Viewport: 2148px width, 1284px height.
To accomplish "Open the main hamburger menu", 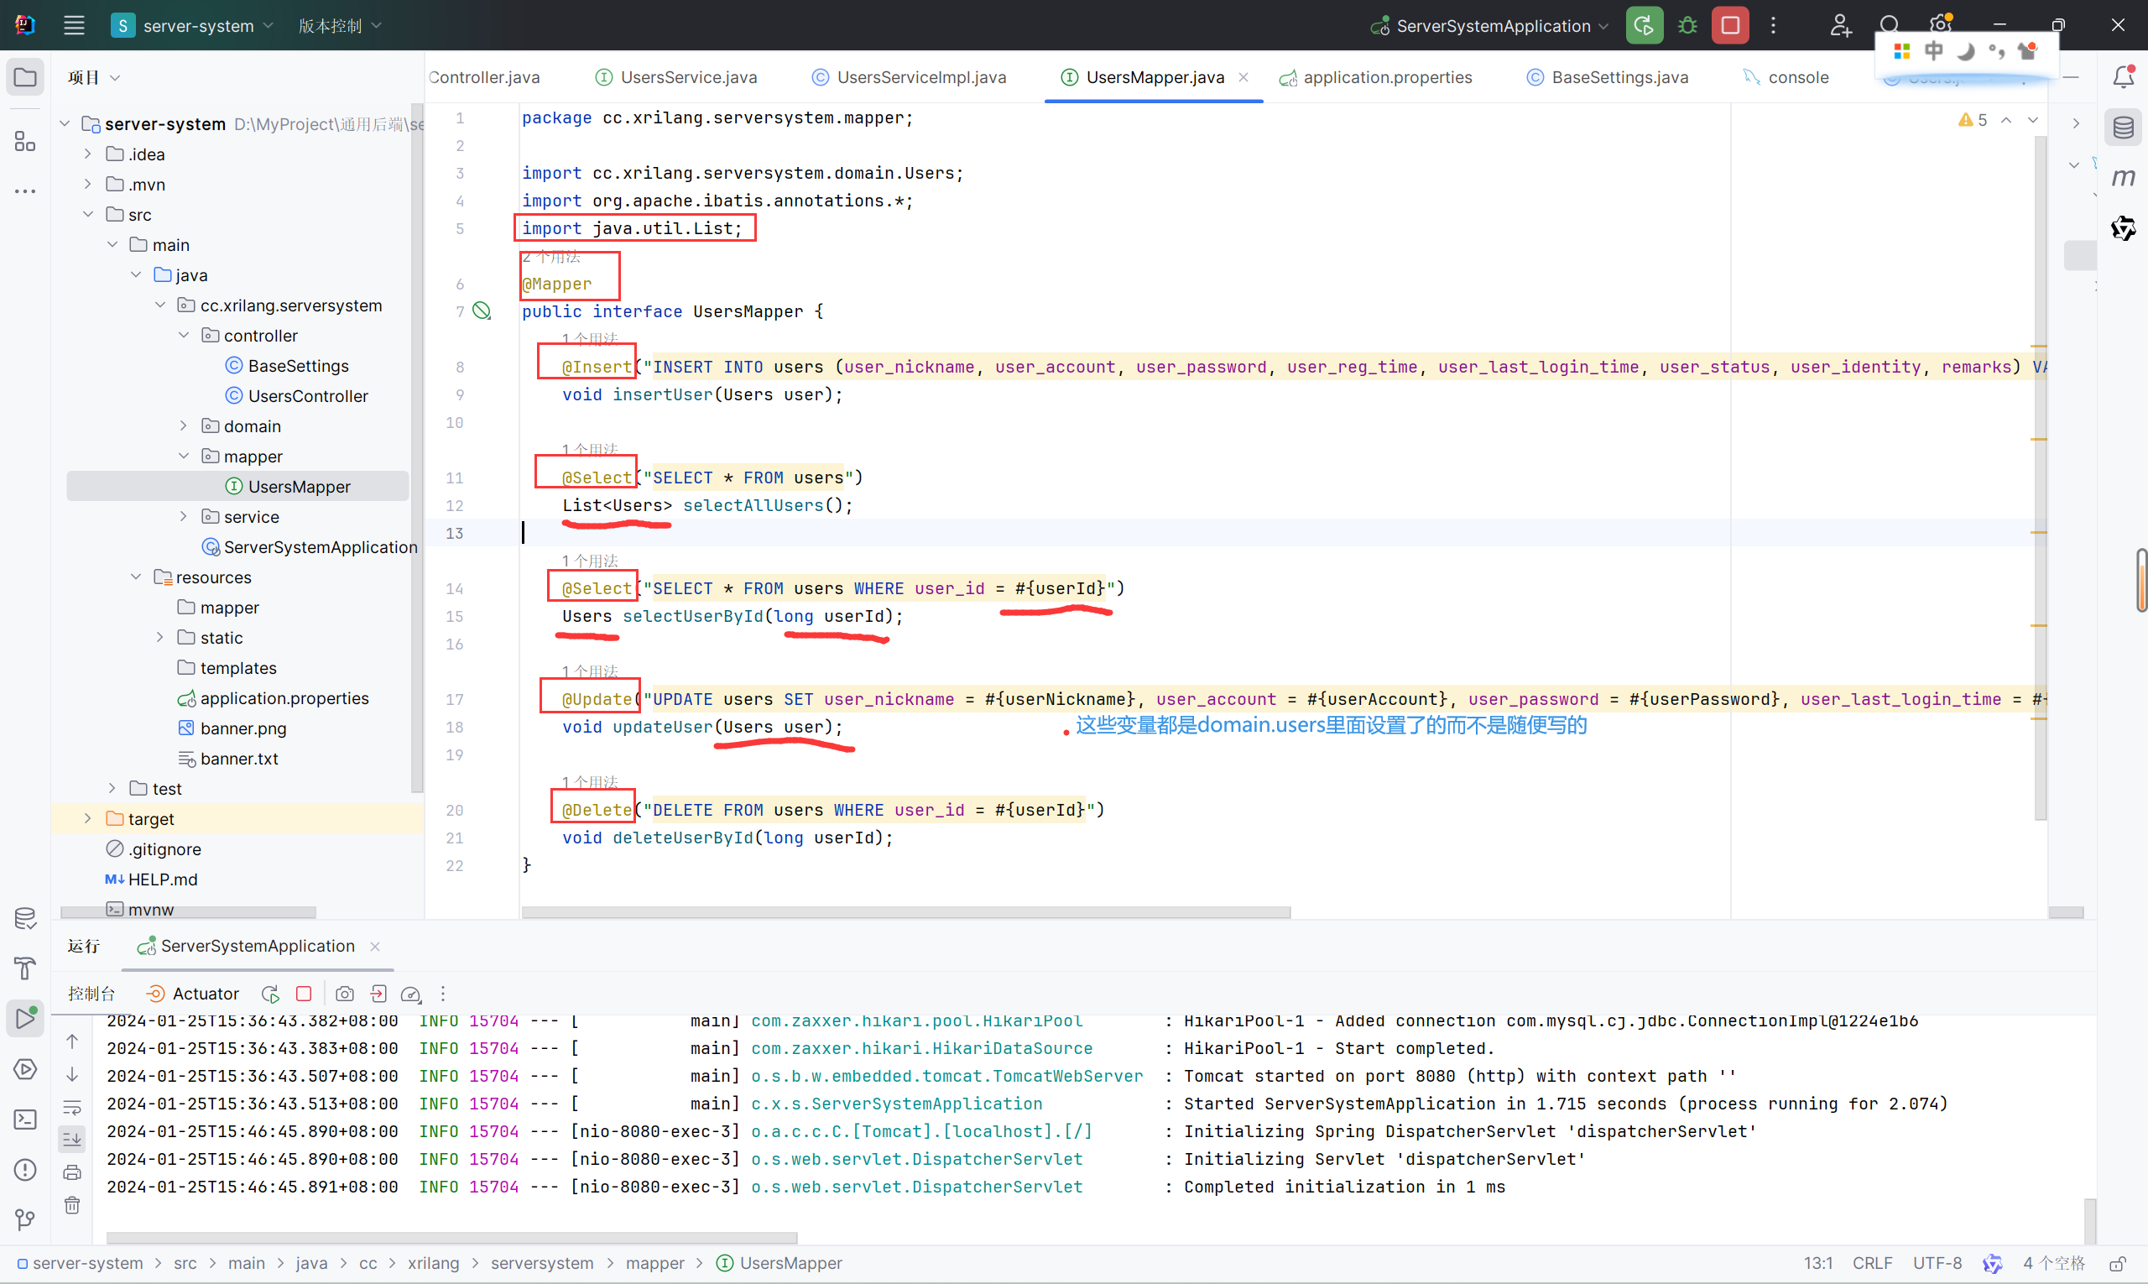I will tap(74, 25).
